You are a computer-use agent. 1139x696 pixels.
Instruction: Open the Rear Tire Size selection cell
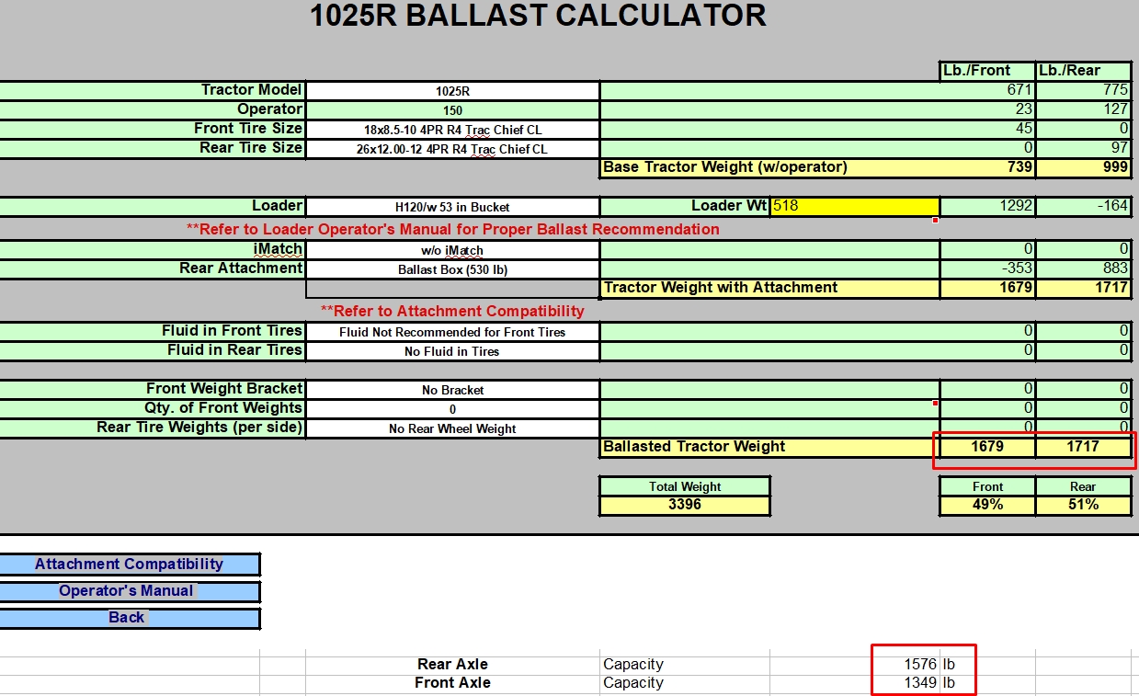point(452,149)
